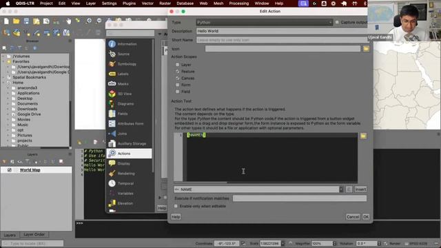Open the Scale dropdown in status bar
The image size is (441, 248).
pyautogui.click(x=283, y=243)
